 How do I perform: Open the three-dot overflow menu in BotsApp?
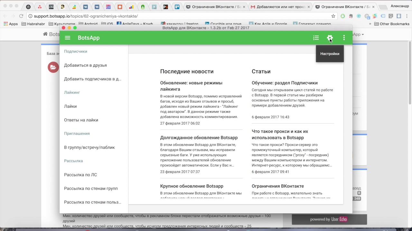[344, 38]
